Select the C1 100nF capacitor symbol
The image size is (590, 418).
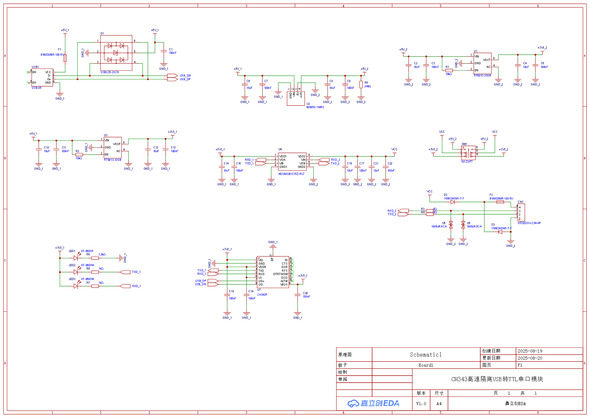point(163,51)
